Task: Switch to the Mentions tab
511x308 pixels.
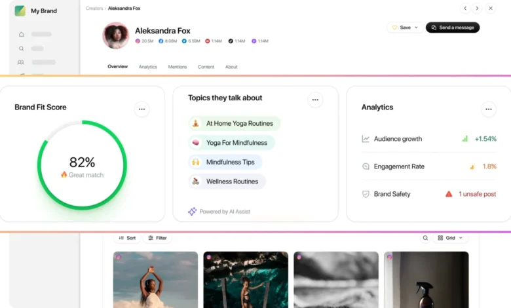Action: [x=177, y=67]
